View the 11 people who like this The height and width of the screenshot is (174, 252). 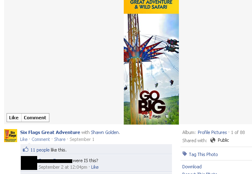pyautogui.click(x=40, y=150)
